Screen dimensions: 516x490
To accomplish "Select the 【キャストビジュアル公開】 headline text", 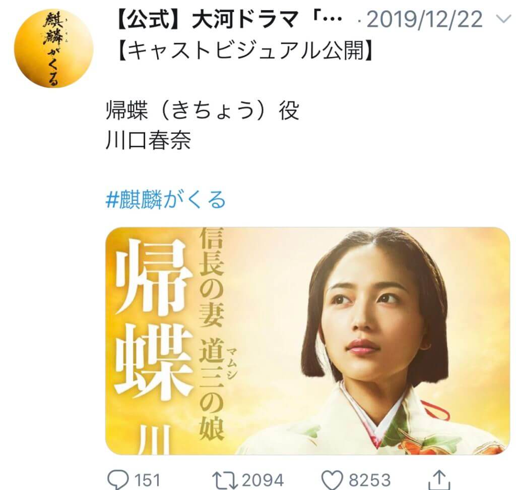I will [x=246, y=51].
